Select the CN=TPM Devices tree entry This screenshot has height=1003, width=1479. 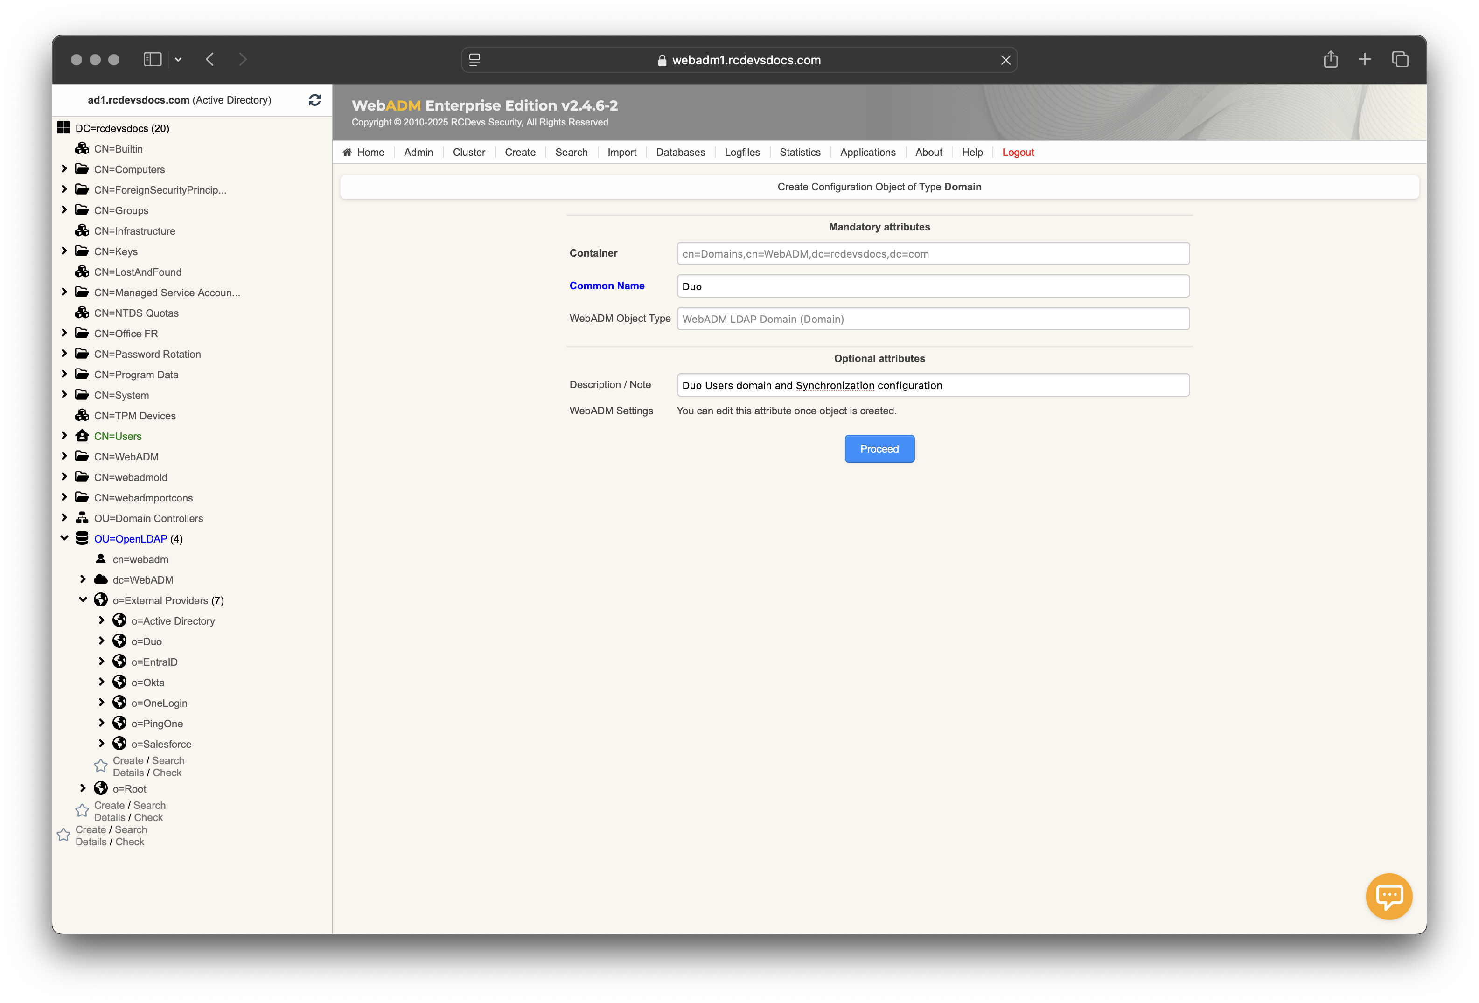(134, 416)
